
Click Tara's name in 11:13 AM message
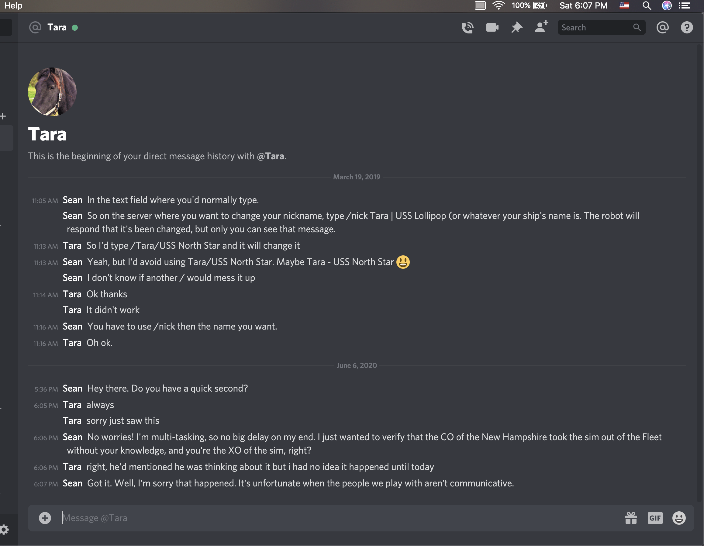tap(72, 246)
